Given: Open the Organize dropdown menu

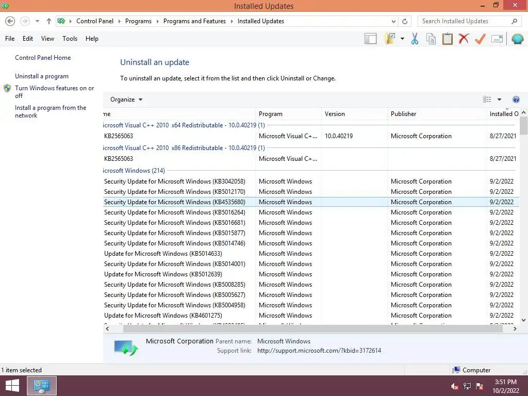Looking at the screenshot, I should (126, 100).
